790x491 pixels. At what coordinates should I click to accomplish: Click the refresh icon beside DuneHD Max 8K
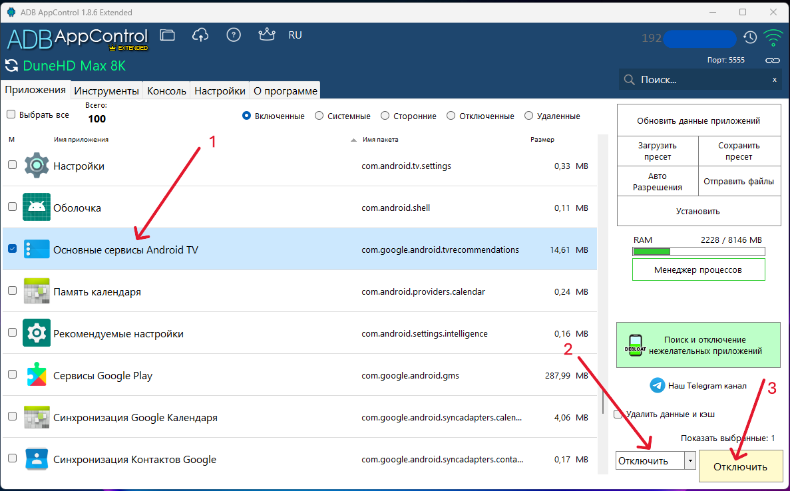pos(11,65)
